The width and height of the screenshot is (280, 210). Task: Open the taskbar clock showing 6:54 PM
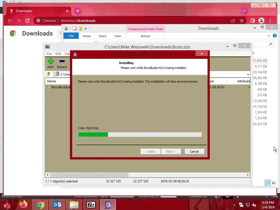[x=268, y=205]
